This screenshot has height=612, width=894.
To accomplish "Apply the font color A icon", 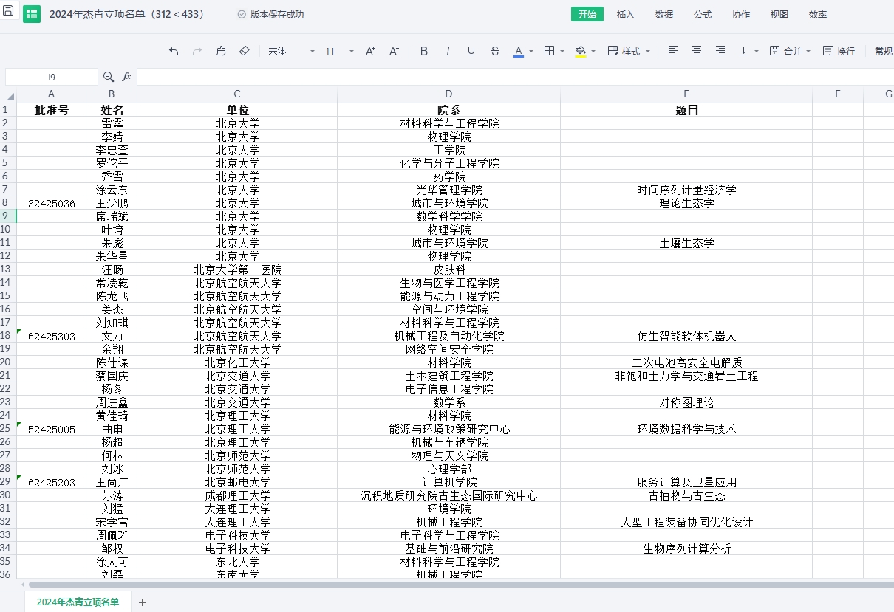I will pos(519,51).
